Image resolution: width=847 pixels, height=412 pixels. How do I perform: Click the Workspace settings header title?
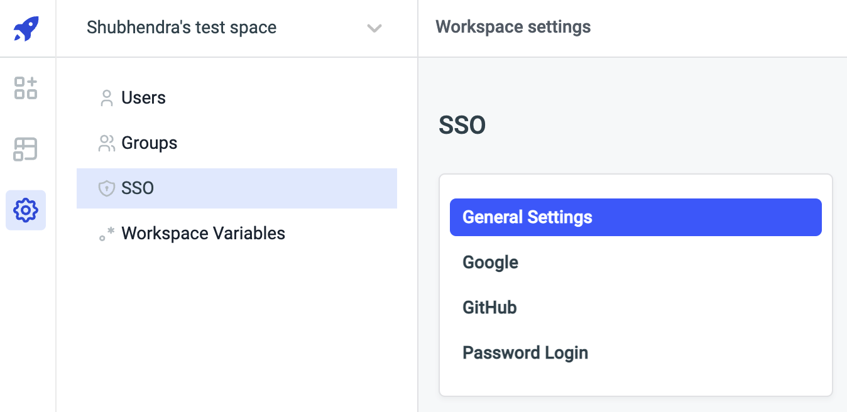(513, 27)
